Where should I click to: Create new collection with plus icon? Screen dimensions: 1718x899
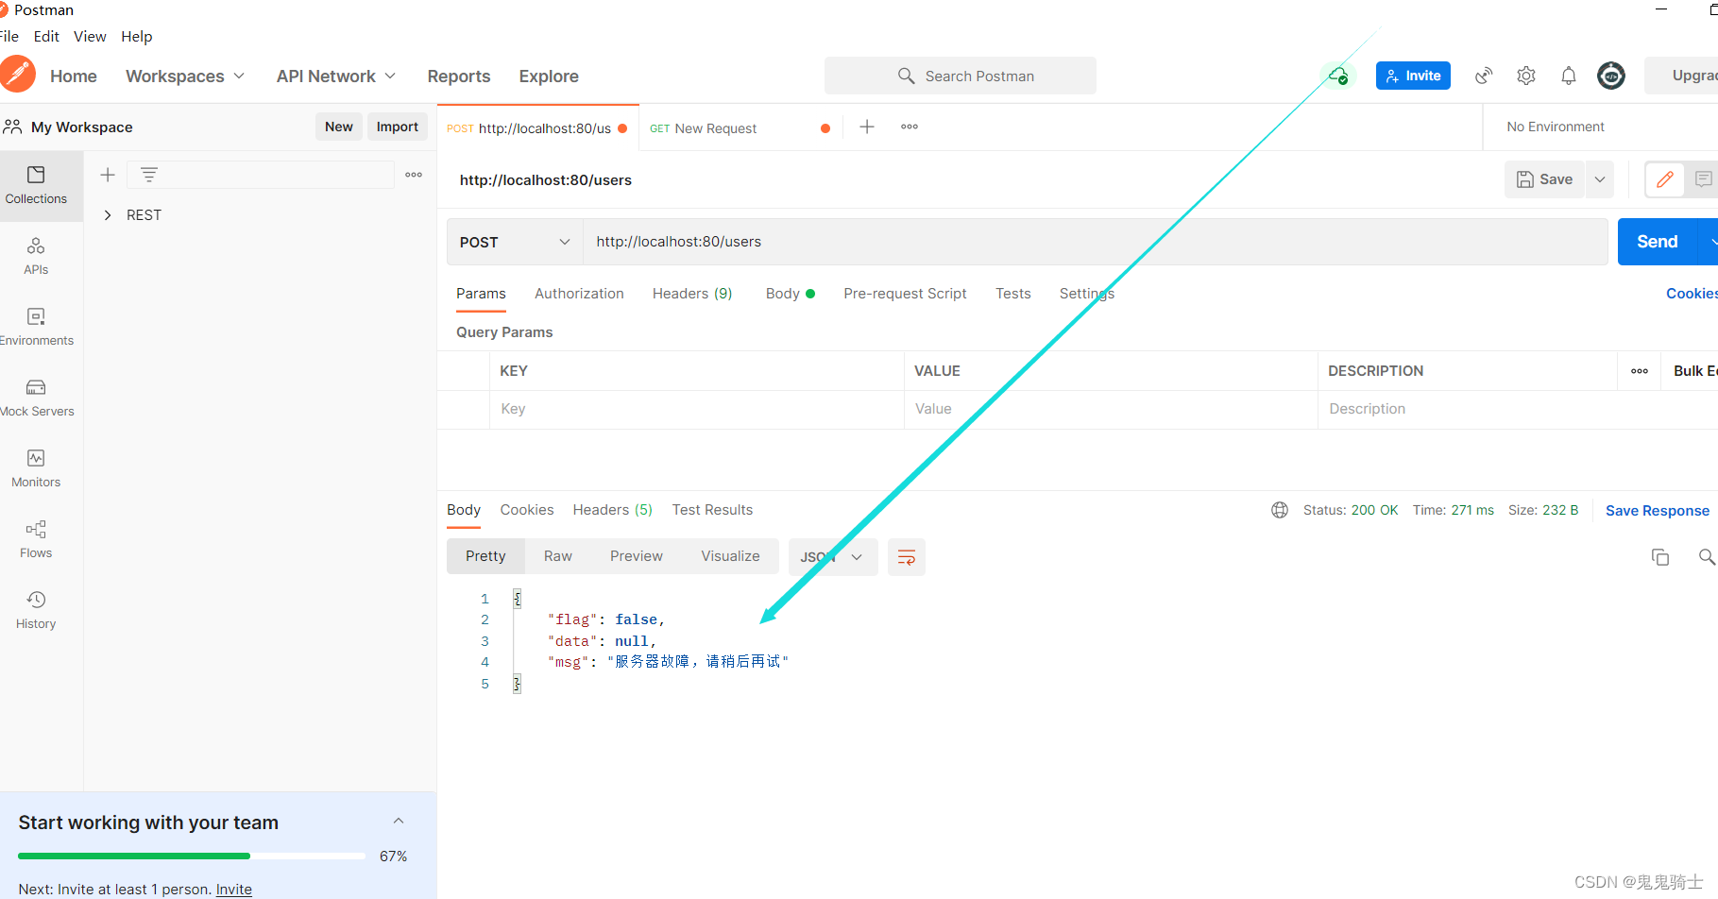tap(108, 175)
